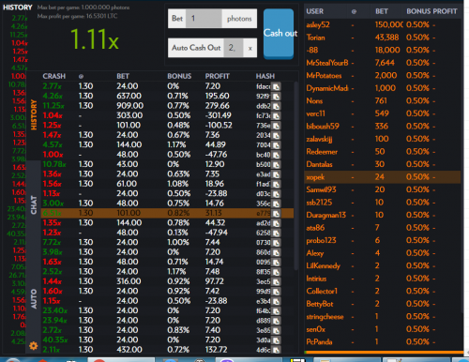Click the 1.60x crash value in table
Screen dimensions: 469x362
[x=53, y=291]
